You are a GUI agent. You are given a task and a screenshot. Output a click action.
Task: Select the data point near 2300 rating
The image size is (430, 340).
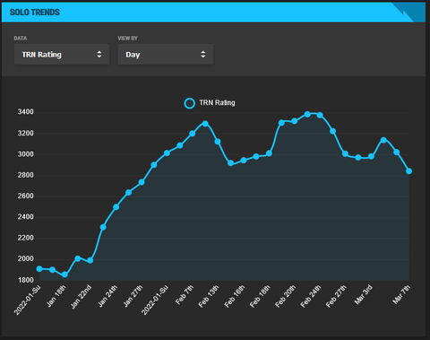tap(103, 227)
